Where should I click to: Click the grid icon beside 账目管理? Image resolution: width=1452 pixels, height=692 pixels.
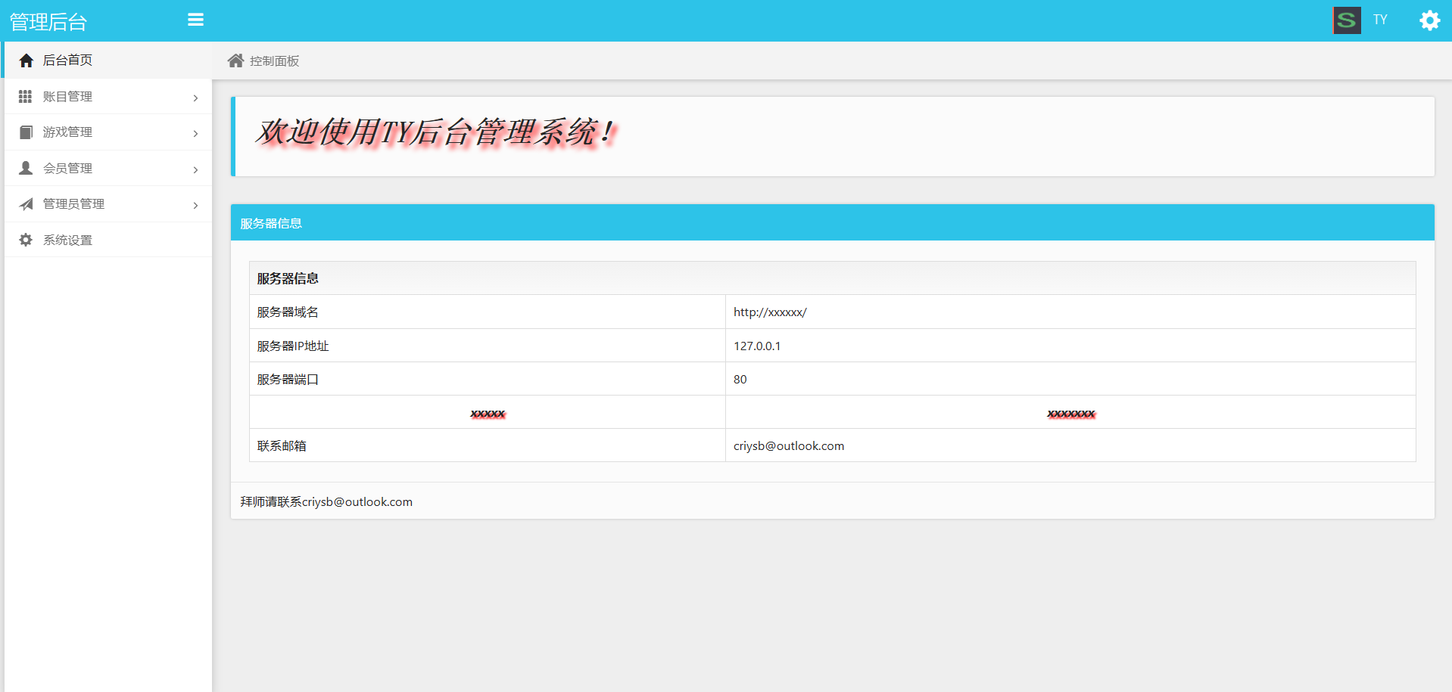click(x=26, y=97)
